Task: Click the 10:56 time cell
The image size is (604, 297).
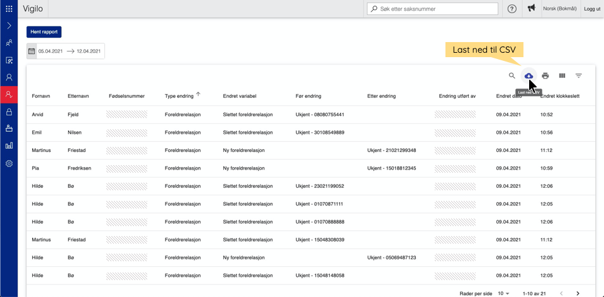Action: pos(547,132)
